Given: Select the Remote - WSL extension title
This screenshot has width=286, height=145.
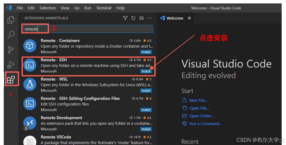Looking at the screenshot, I should click(54, 79).
